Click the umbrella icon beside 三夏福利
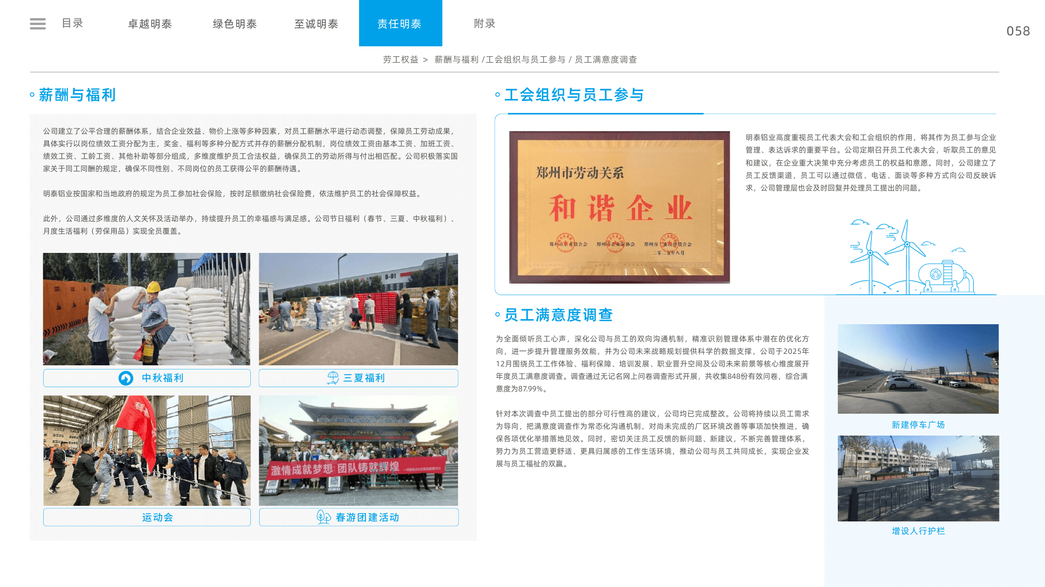This screenshot has height=587, width=1045. click(333, 378)
